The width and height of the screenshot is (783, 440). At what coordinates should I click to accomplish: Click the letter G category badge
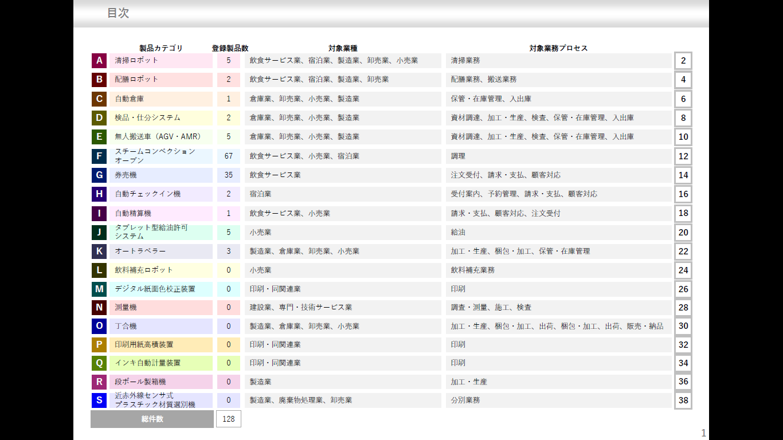pos(99,175)
